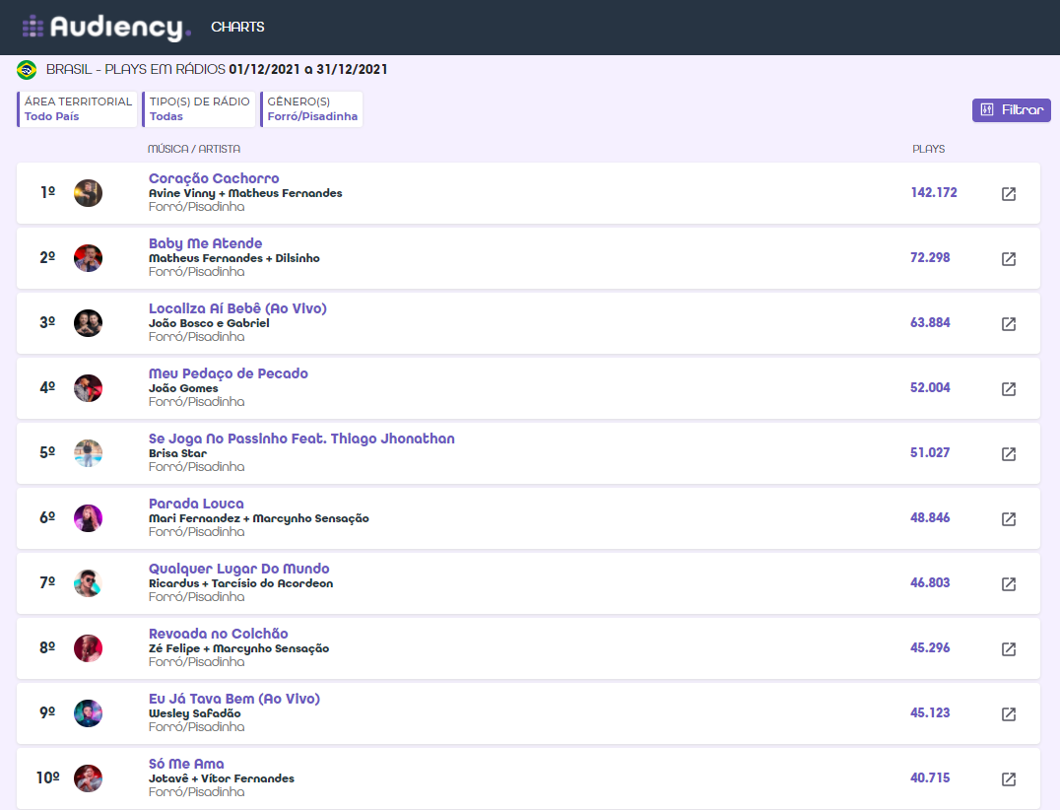Click Só Me Ama artist thumbnail
The height and width of the screenshot is (810, 1060).
(x=88, y=777)
